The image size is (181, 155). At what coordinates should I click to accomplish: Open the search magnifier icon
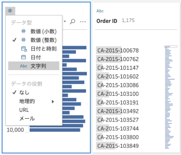(73, 22)
